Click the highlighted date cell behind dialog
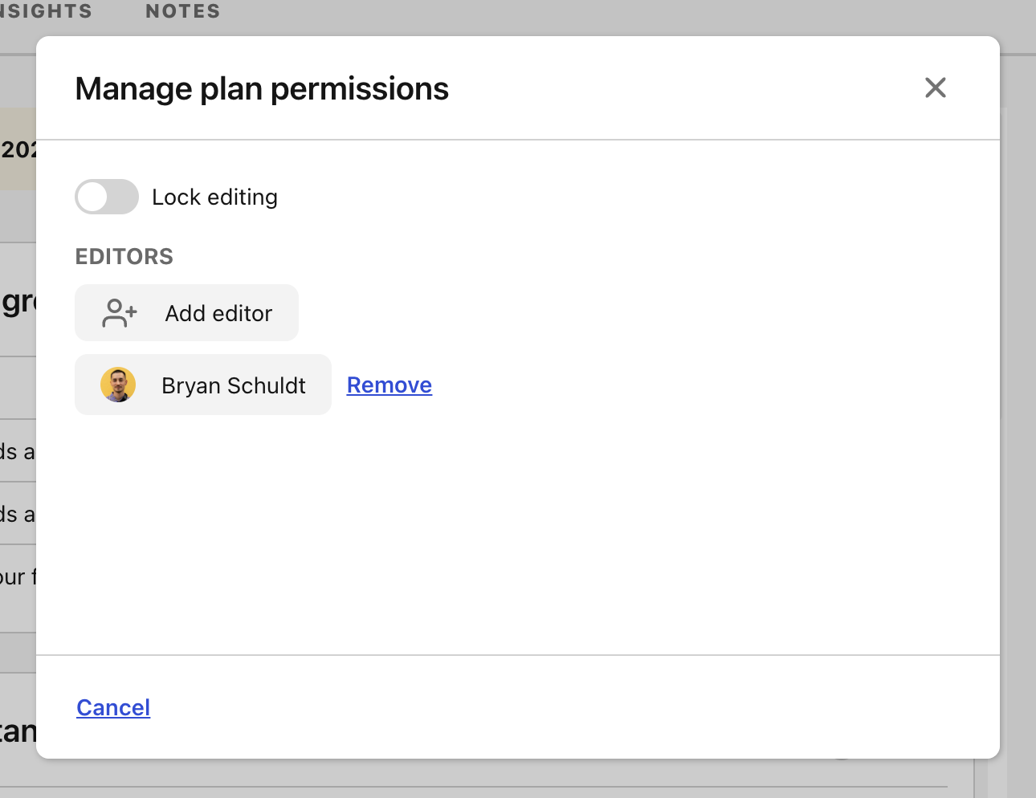1036x798 pixels. click(18, 149)
